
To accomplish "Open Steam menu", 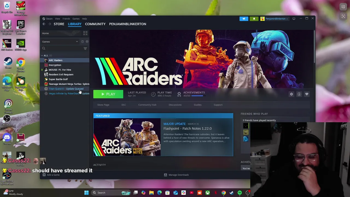I will point(49,19).
